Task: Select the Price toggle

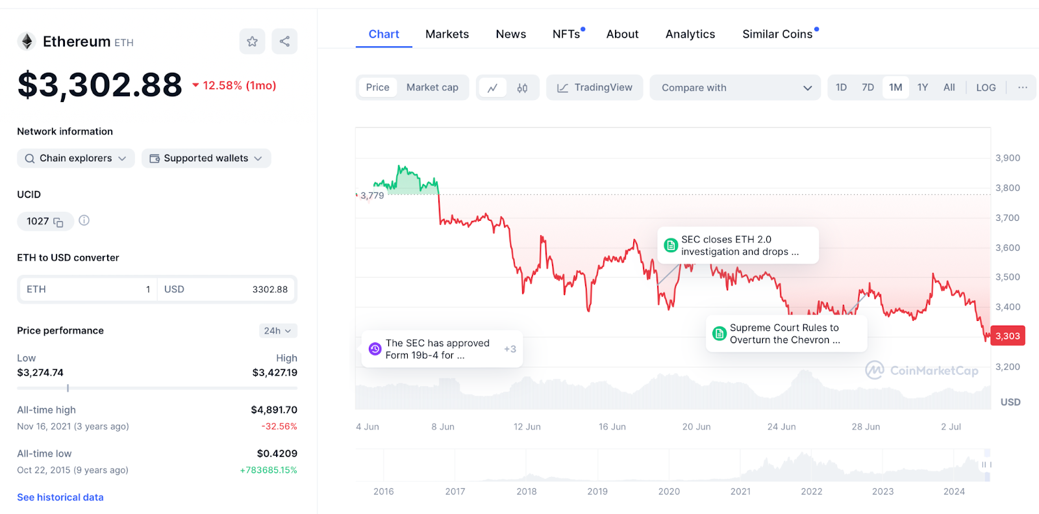Action: click(x=377, y=88)
